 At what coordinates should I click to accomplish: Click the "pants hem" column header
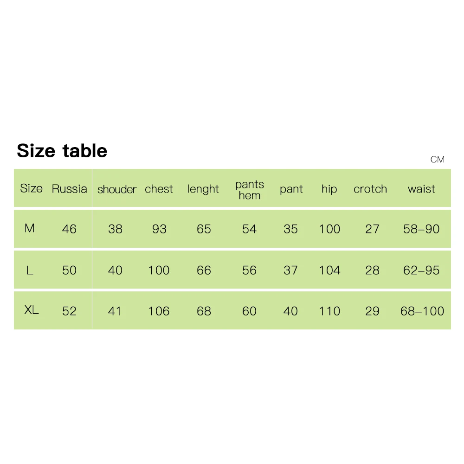click(250, 190)
